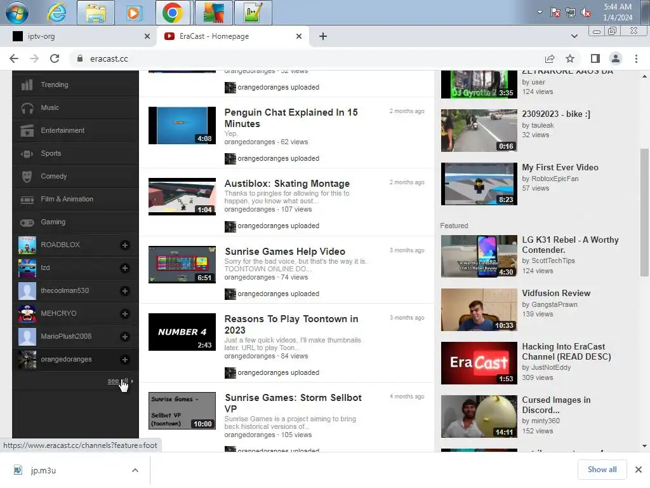Open Austiblox: Skating Montage video title
The width and height of the screenshot is (650, 488).
tap(287, 184)
